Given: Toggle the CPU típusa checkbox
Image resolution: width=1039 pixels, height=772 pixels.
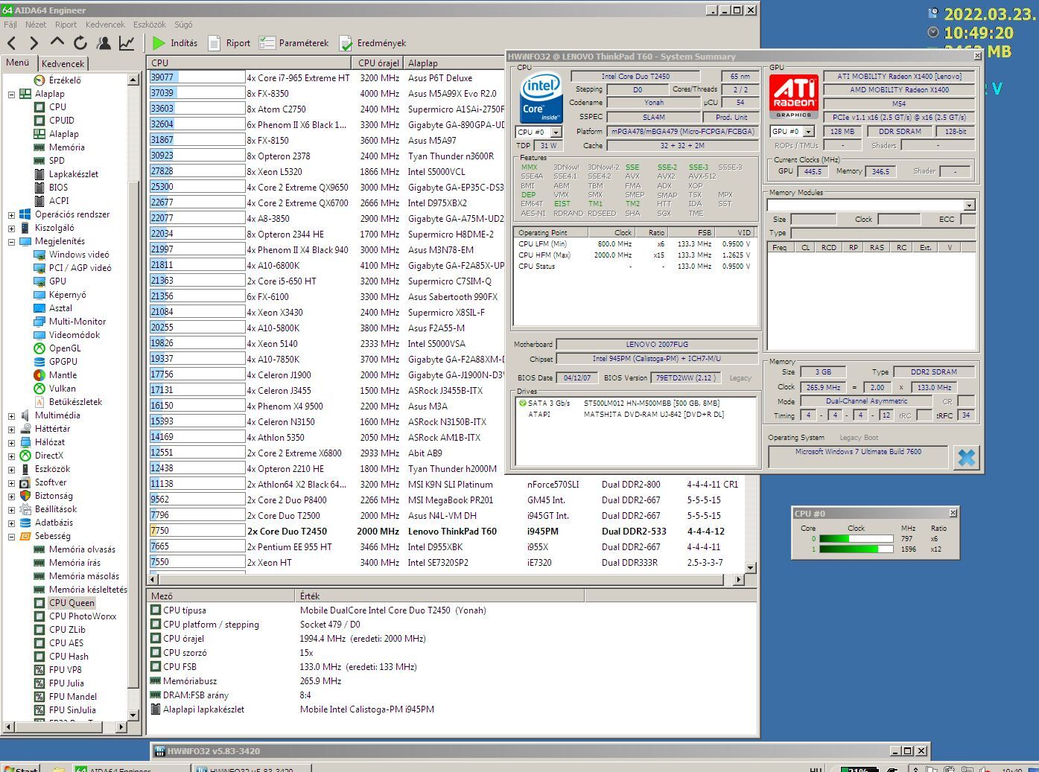Looking at the screenshot, I should [156, 610].
